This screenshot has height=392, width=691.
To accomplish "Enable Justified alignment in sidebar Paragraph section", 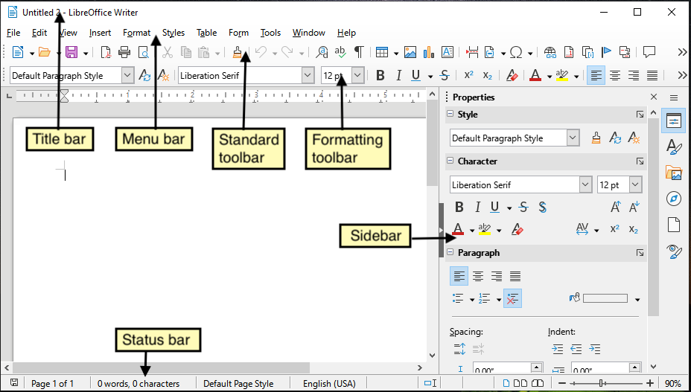I will [515, 276].
